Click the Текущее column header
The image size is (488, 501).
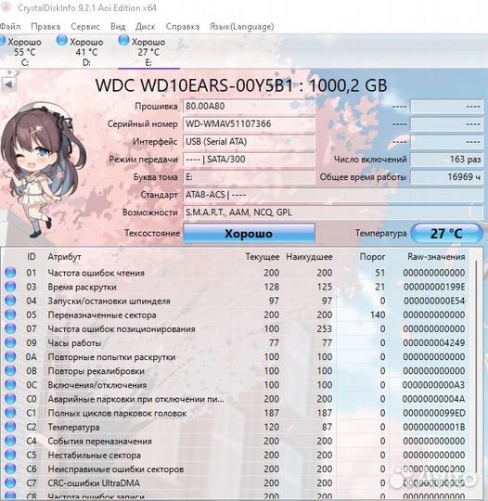[x=263, y=257]
